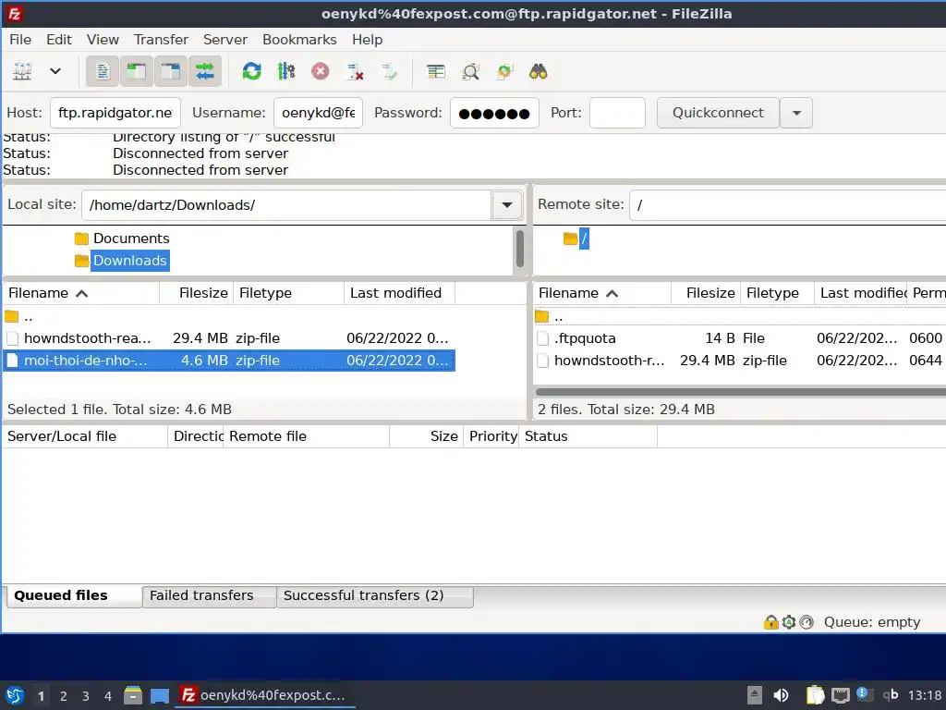The image size is (946, 710).
Task: Switch to Successful transfers (2) tab
Action: [x=374, y=596]
